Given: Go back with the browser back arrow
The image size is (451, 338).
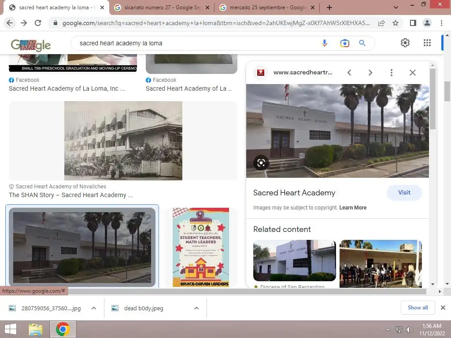Looking at the screenshot, I should (x=10, y=23).
